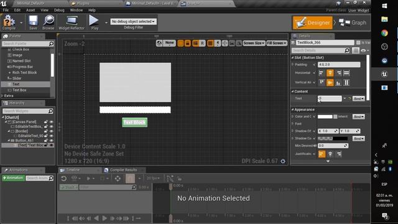Set vertical alignment to bottom

pyautogui.click(x=338, y=83)
